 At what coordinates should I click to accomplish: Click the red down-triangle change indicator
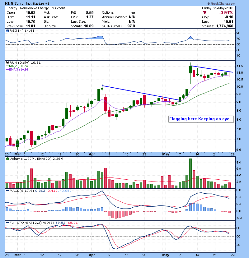tap(205, 13)
